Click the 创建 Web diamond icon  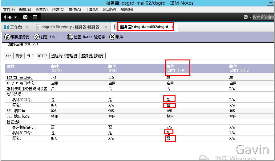click(x=37, y=37)
